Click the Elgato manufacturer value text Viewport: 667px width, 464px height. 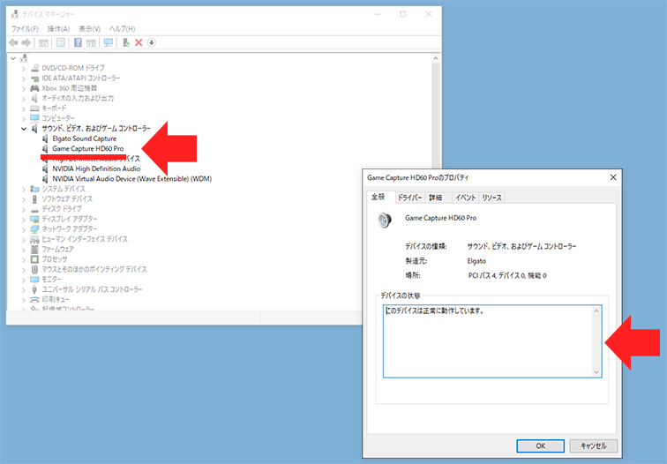pyautogui.click(x=476, y=261)
